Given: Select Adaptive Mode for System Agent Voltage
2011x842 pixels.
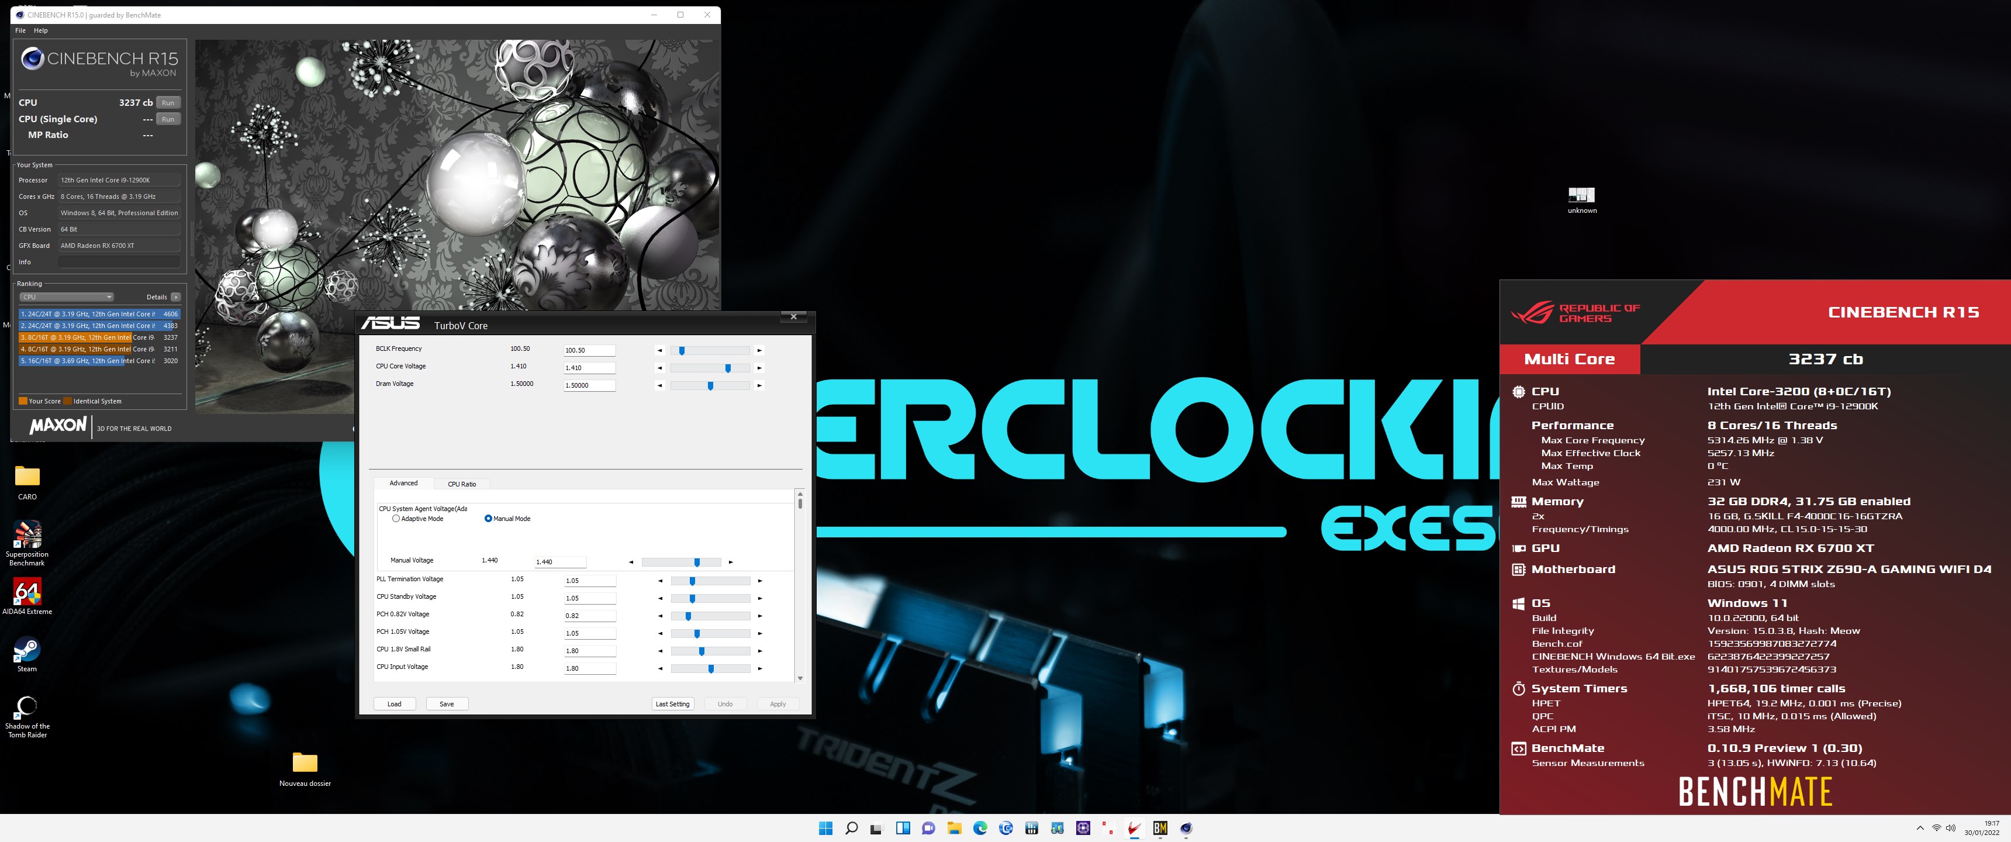Looking at the screenshot, I should [396, 519].
